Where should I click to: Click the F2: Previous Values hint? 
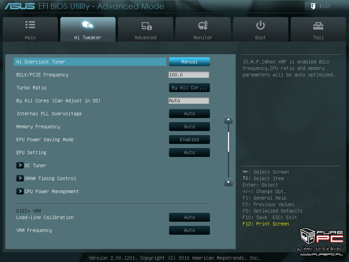[x=269, y=204]
